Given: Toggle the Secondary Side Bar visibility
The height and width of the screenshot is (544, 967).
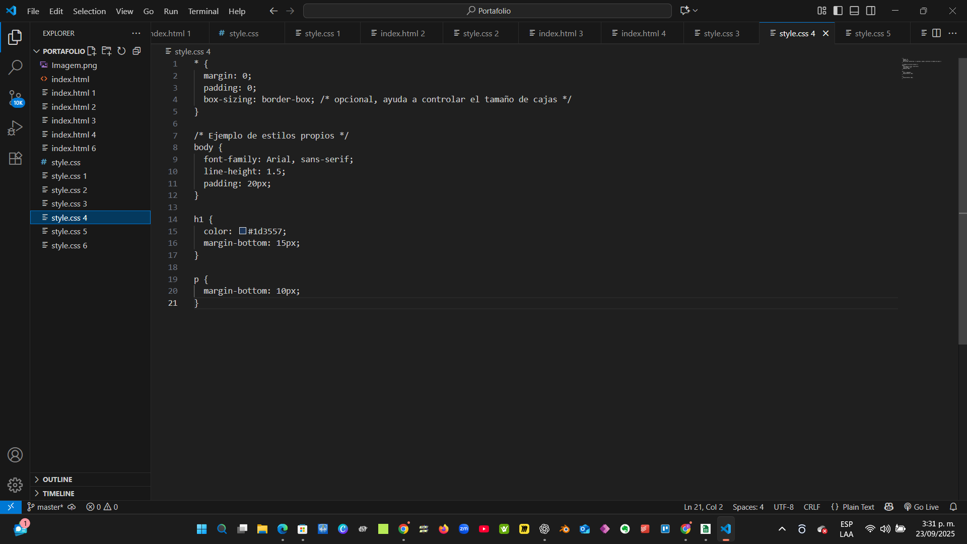Looking at the screenshot, I should (871, 11).
